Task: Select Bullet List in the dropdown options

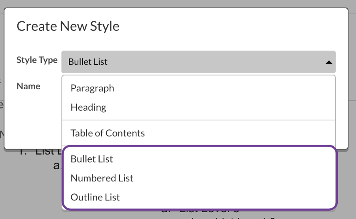Action: coord(92,159)
